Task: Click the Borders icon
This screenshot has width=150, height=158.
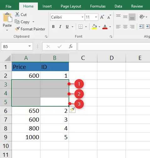Action: coord(80,27)
